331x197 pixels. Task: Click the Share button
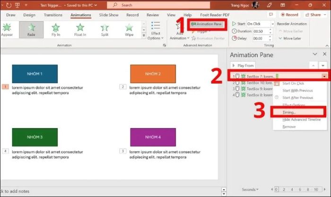pos(315,15)
